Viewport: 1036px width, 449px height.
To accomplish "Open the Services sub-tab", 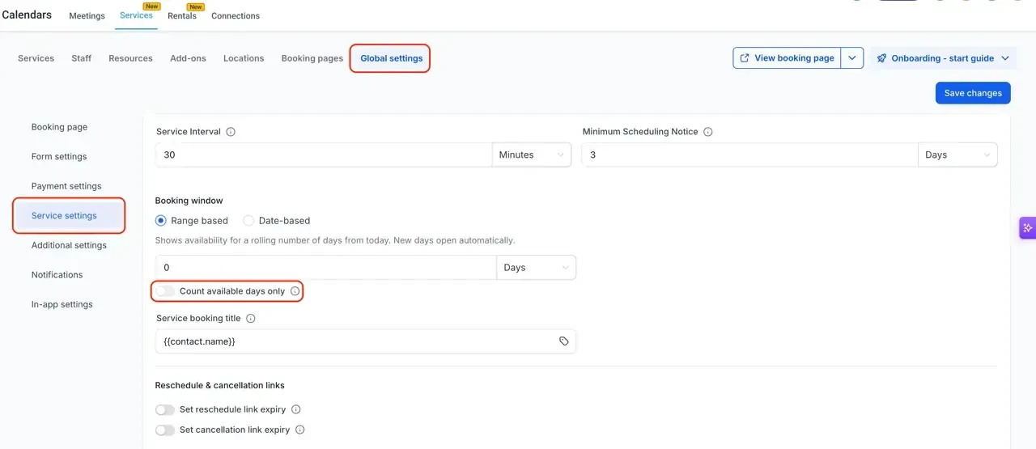I will [36, 58].
